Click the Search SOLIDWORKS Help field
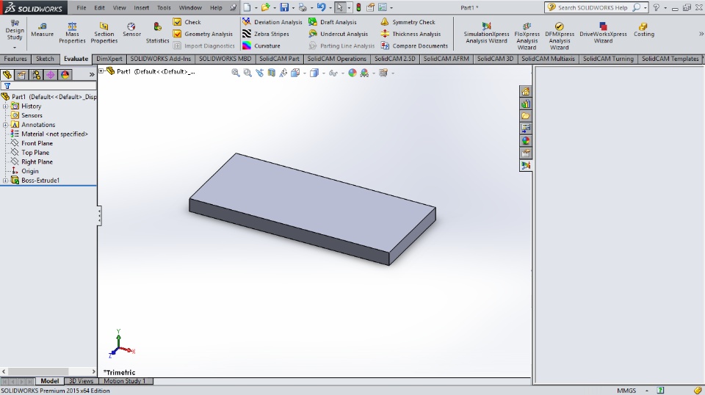 coord(593,7)
